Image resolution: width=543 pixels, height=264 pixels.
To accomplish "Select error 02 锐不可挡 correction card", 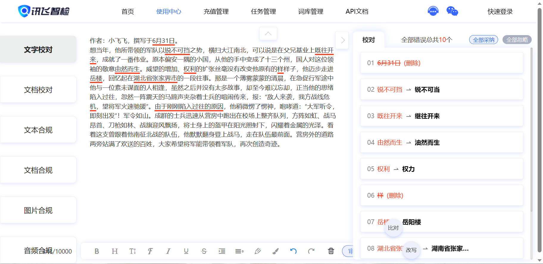I will [442, 89].
